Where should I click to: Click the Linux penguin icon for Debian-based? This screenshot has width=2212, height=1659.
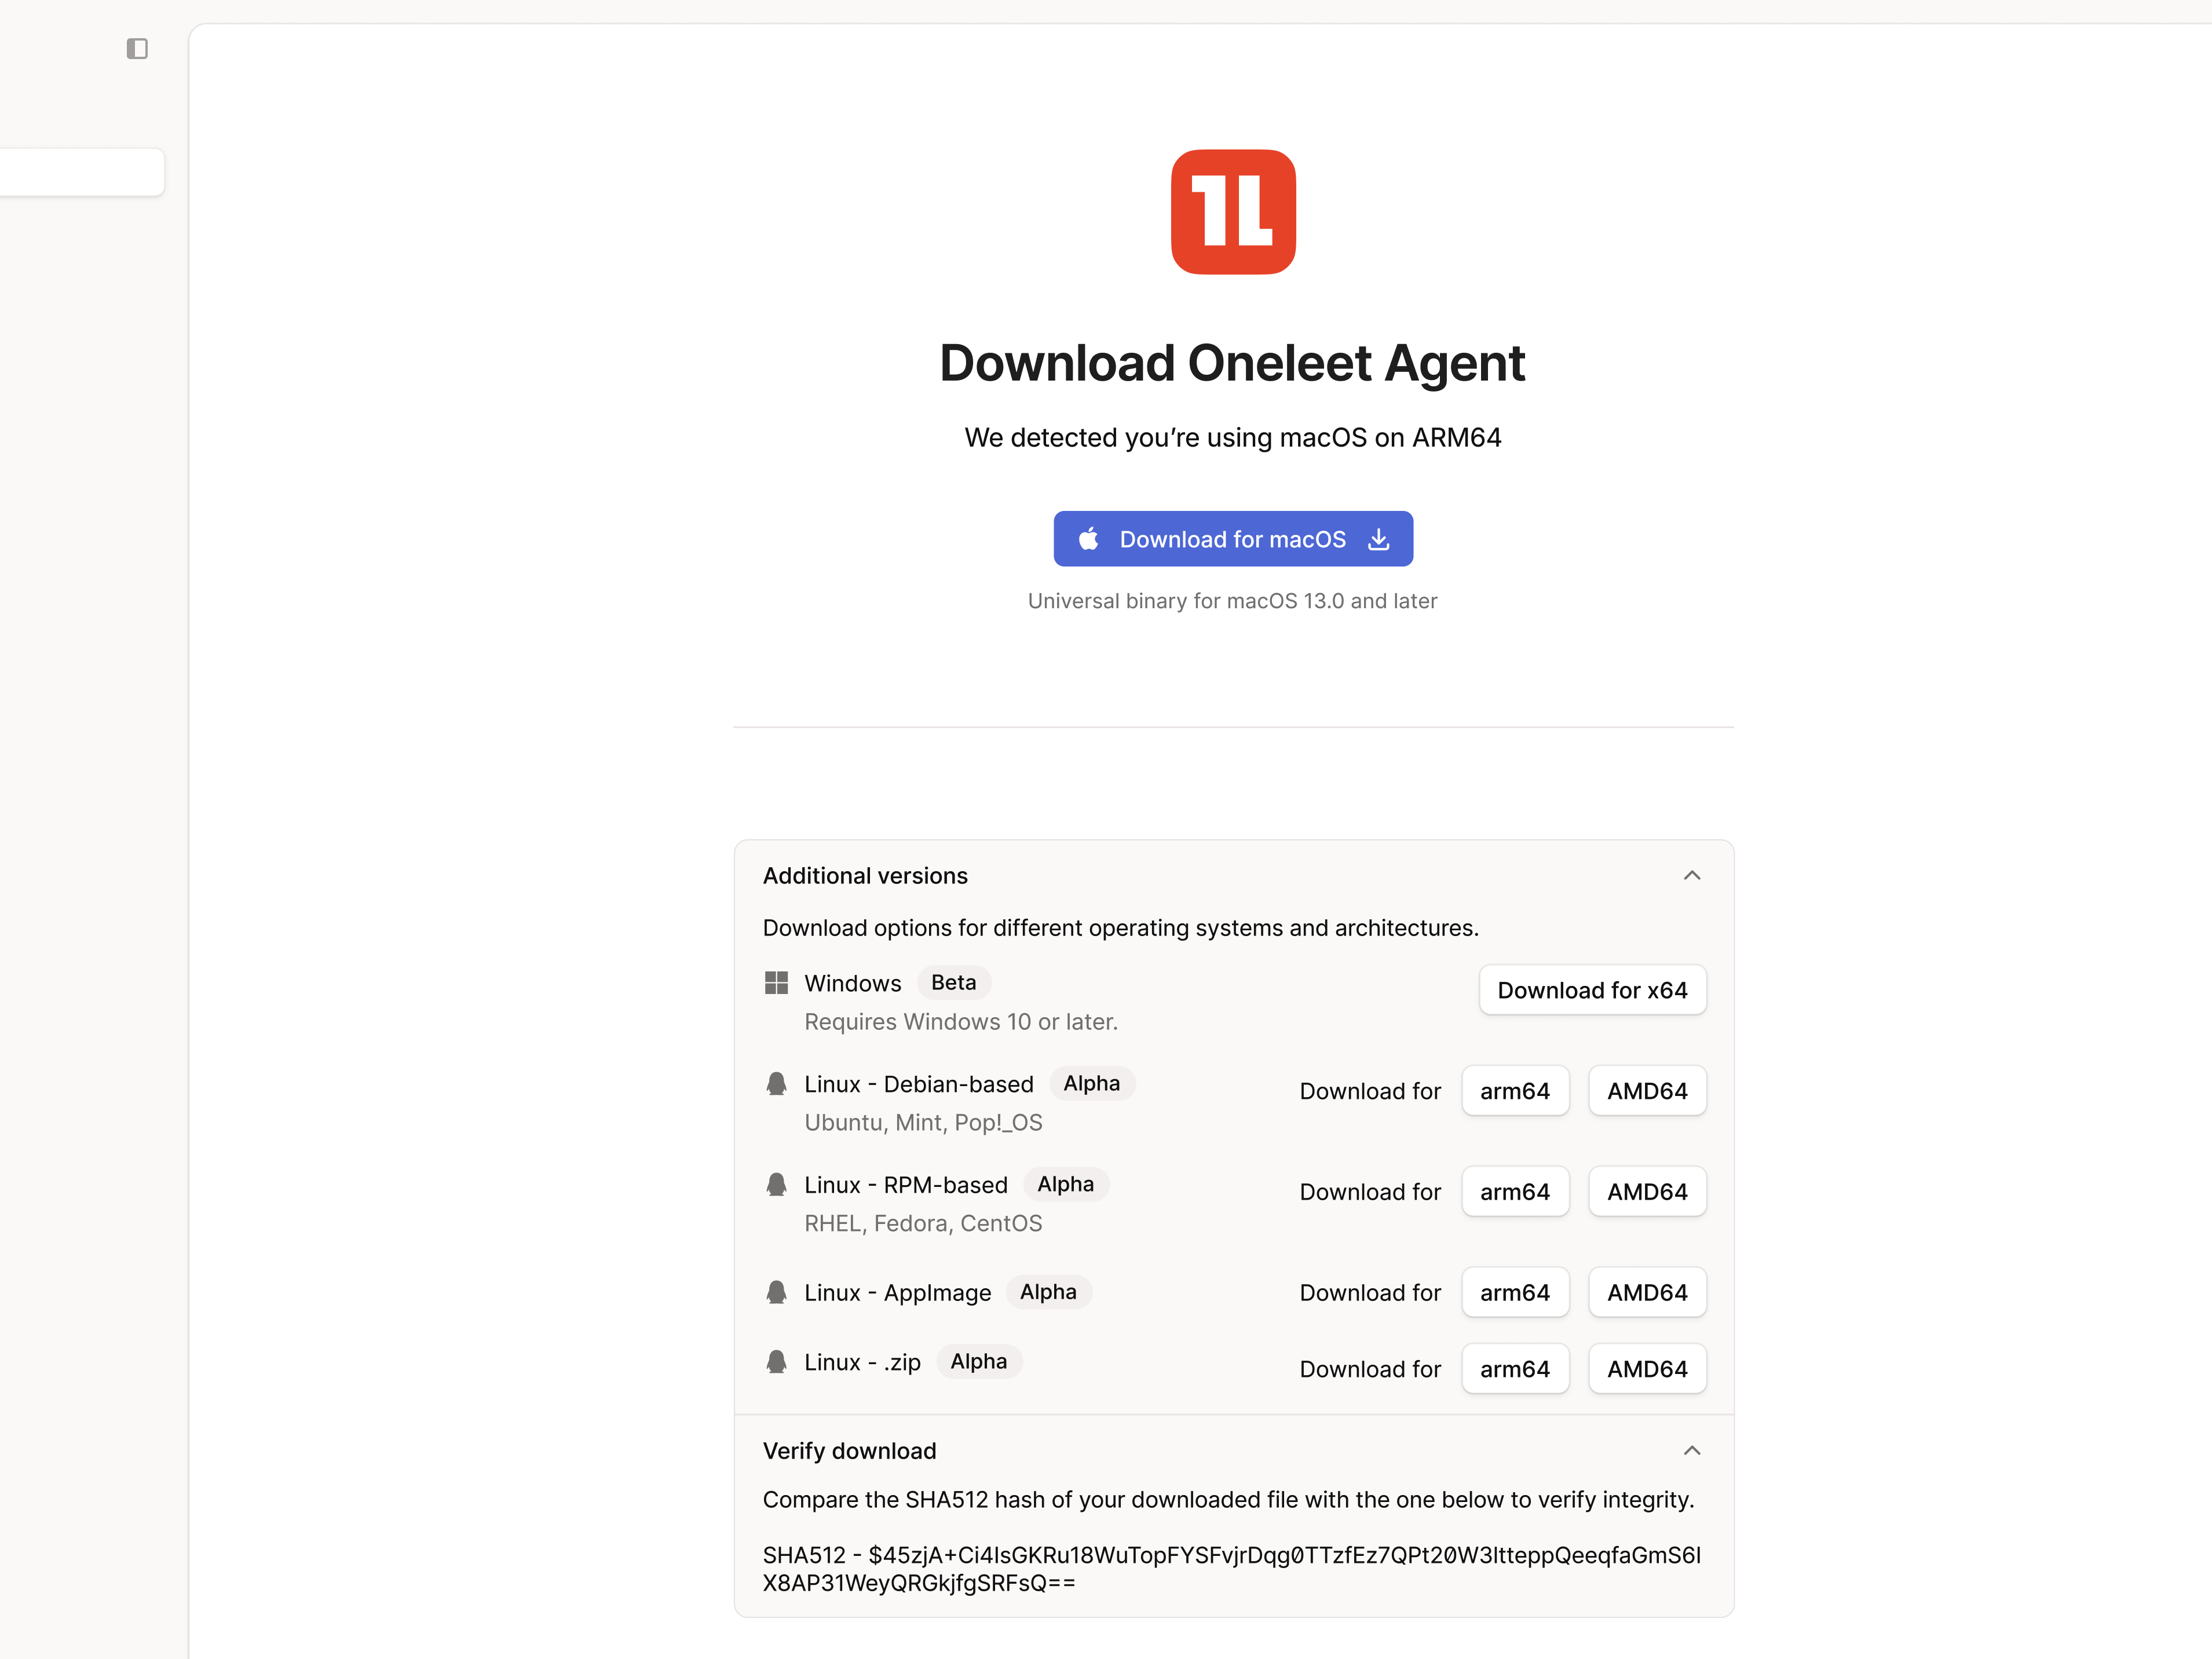click(x=776, y=1084)
